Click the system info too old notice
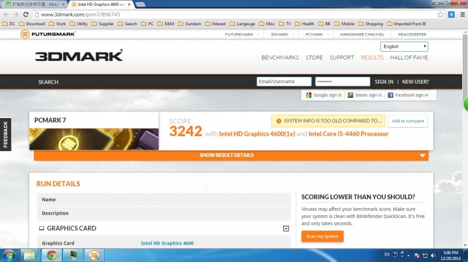 point(328,121)
